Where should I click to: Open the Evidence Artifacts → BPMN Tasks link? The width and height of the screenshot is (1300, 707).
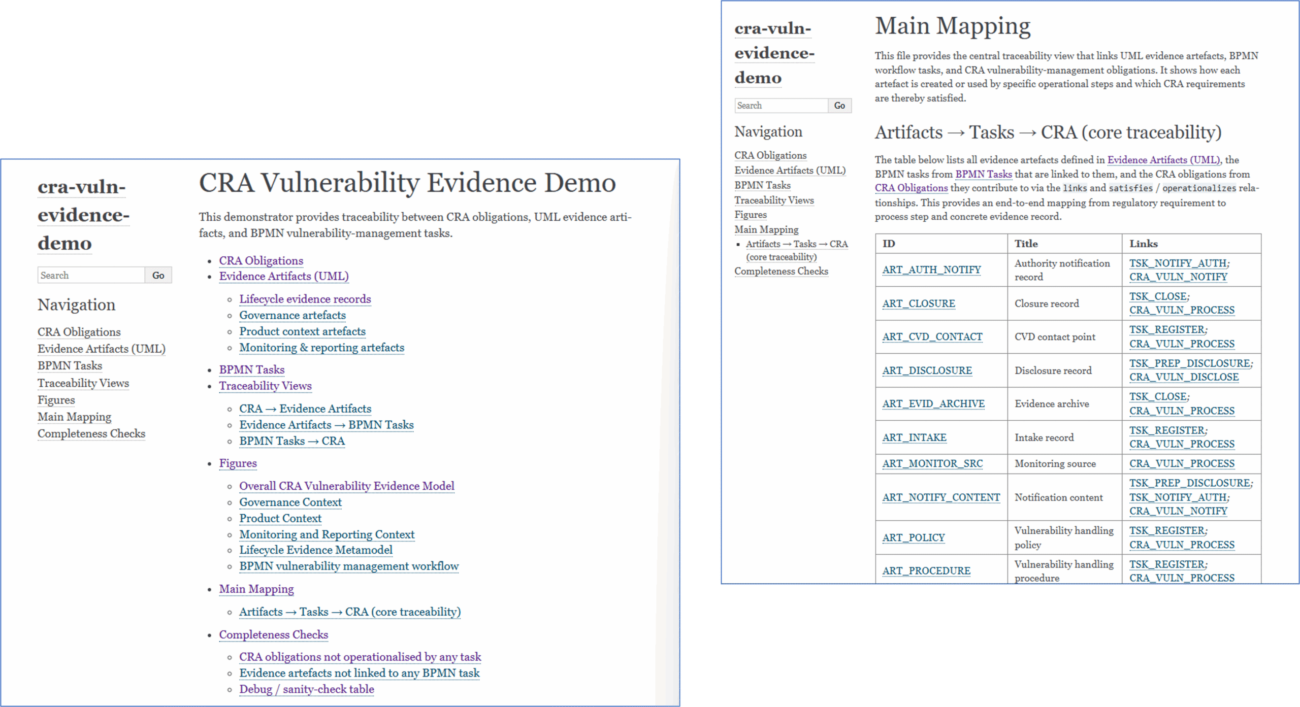coord(327,425)
